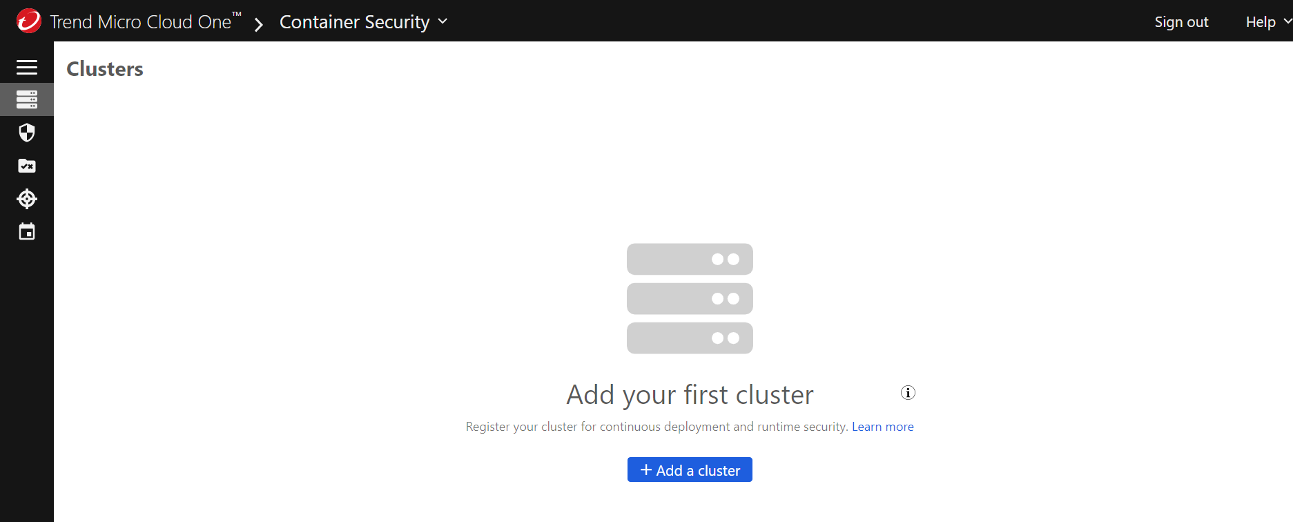This screenshot has width=1293, height=522.
Task: Click the info icon beside the heading
Action: coord(908,393)
